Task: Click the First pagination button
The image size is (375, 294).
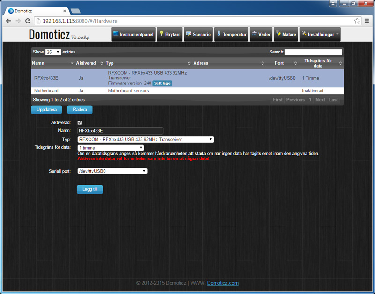Action: [x=277, y=100]
